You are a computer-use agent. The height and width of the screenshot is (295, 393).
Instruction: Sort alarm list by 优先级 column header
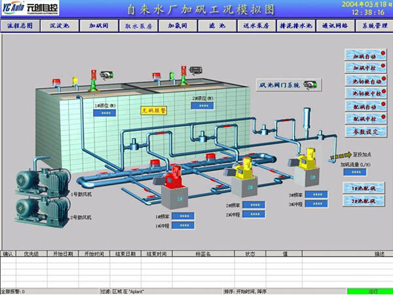[30, 253]
